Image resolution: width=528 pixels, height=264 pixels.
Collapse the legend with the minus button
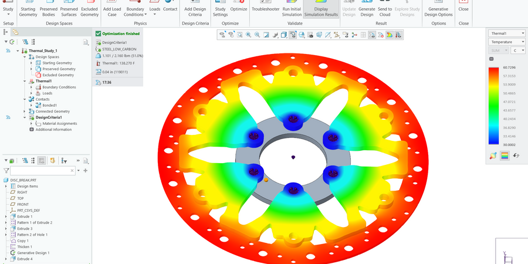click(491, 59)
